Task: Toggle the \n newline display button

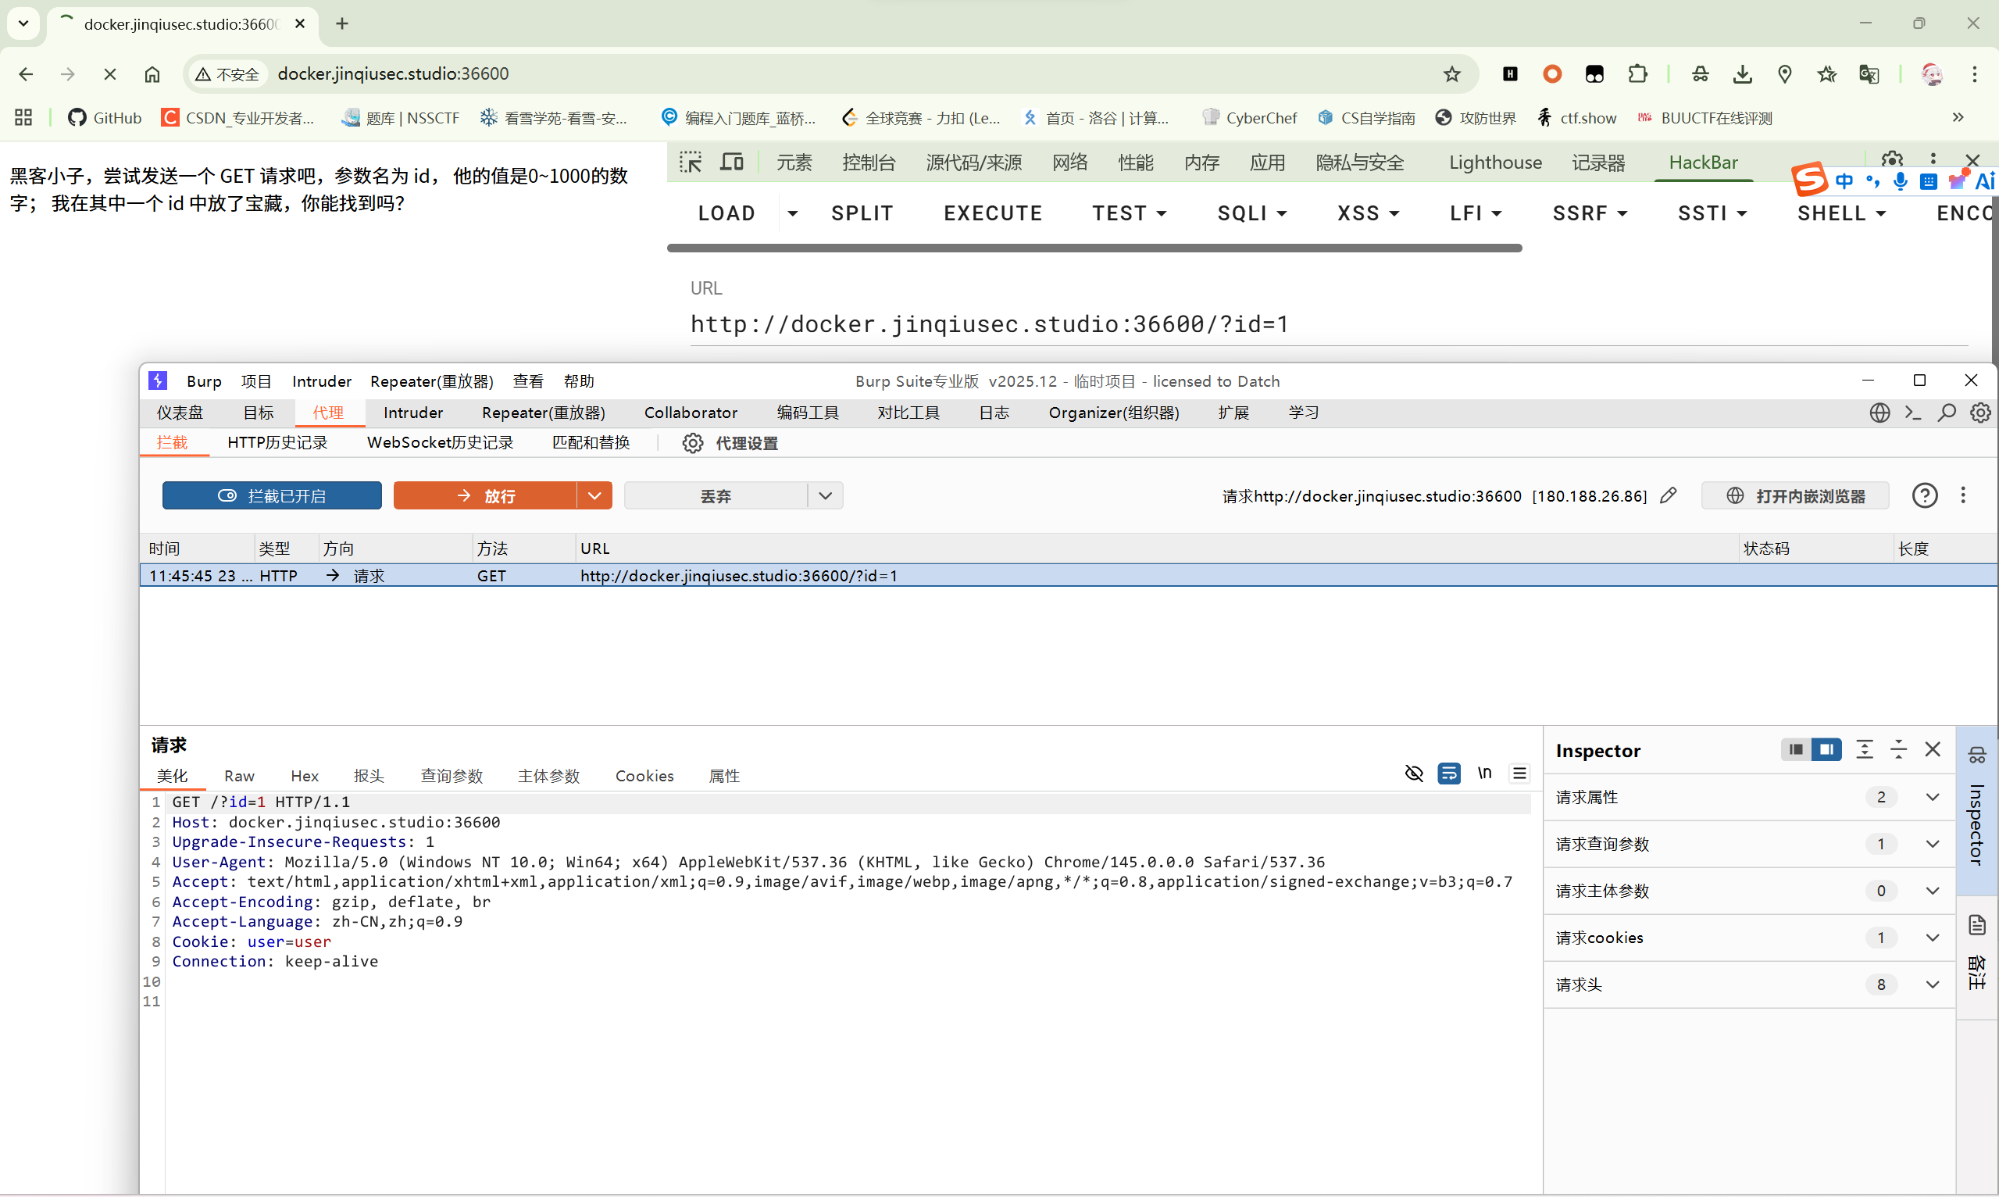Action: [1484, 774]
